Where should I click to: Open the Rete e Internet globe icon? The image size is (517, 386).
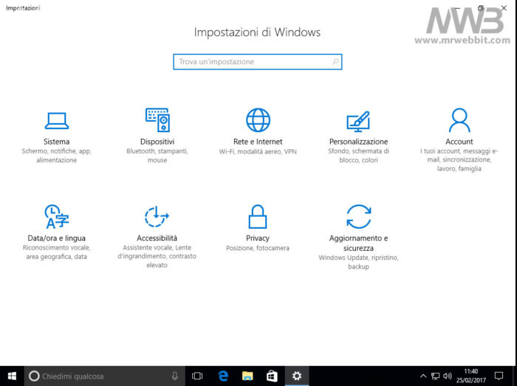[x=258, y=120]
